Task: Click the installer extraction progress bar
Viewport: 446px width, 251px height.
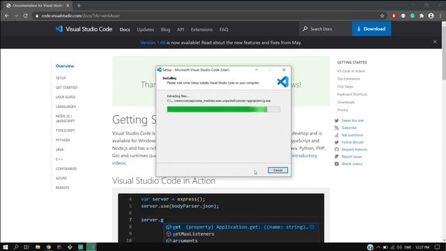Action: click(x=224, y=109)
